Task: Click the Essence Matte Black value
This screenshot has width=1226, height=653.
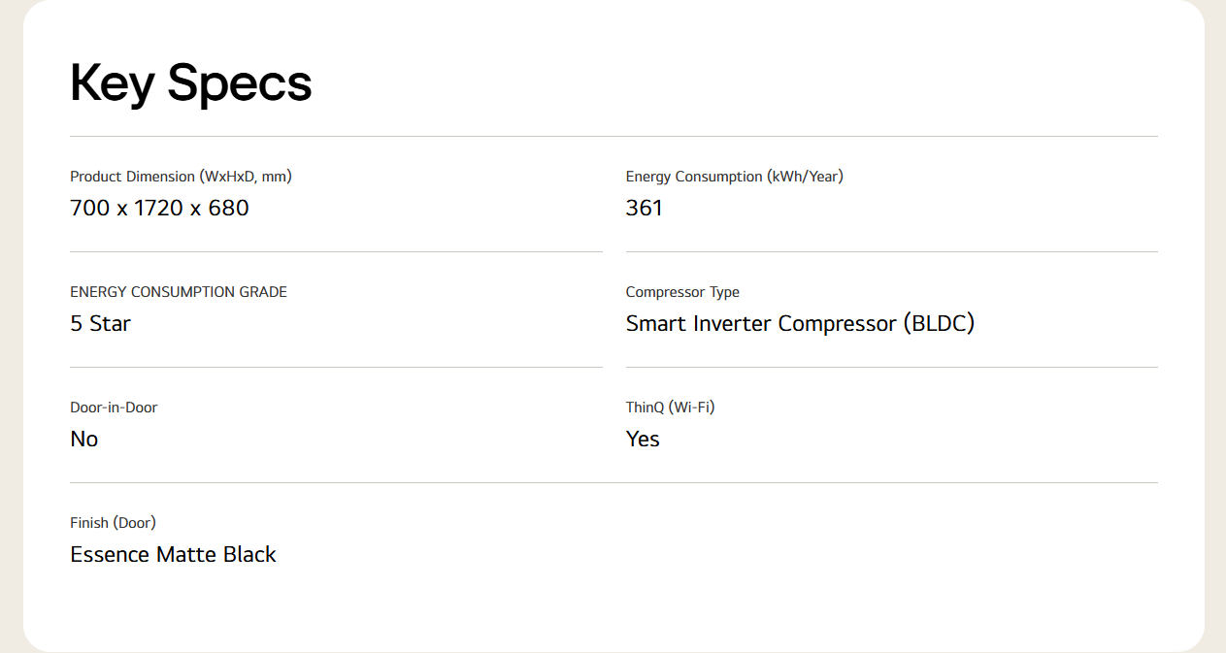Action: [173, 554]
